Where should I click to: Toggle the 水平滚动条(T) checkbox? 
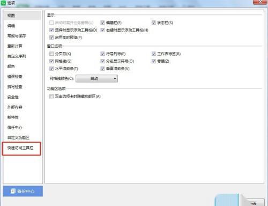click(51, 69)
